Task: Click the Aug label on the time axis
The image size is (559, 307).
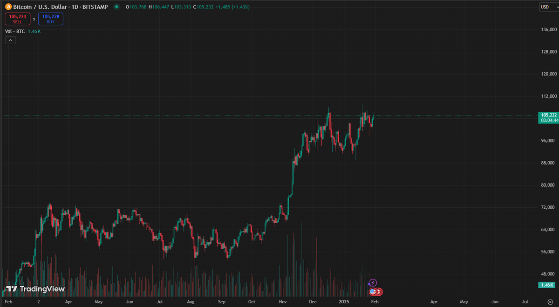Action: coord(190,302)
